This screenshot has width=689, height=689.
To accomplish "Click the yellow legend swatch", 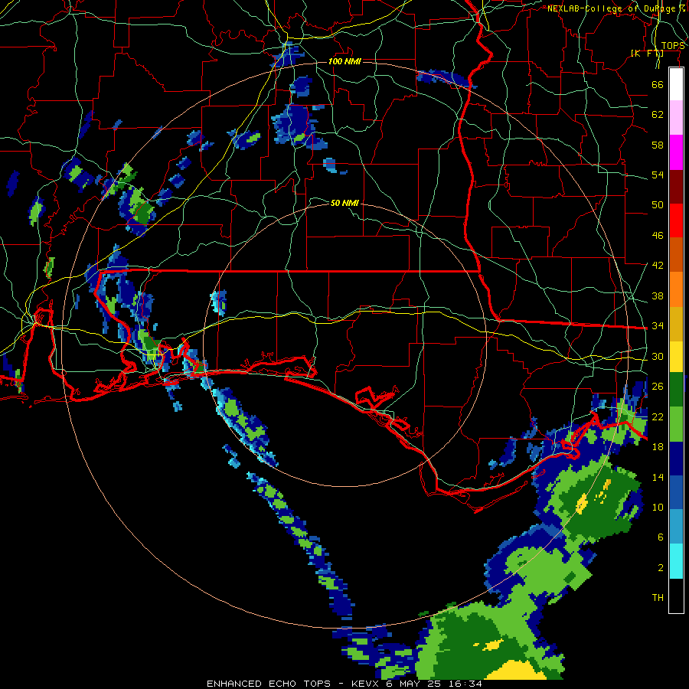I will click(x=676, y=357).
